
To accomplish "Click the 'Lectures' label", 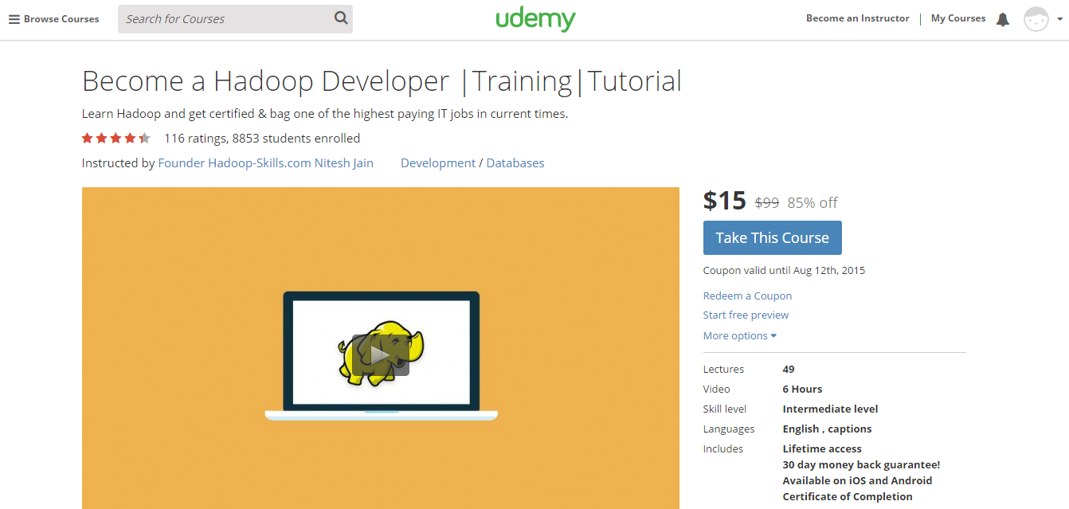I will [723, 369].
